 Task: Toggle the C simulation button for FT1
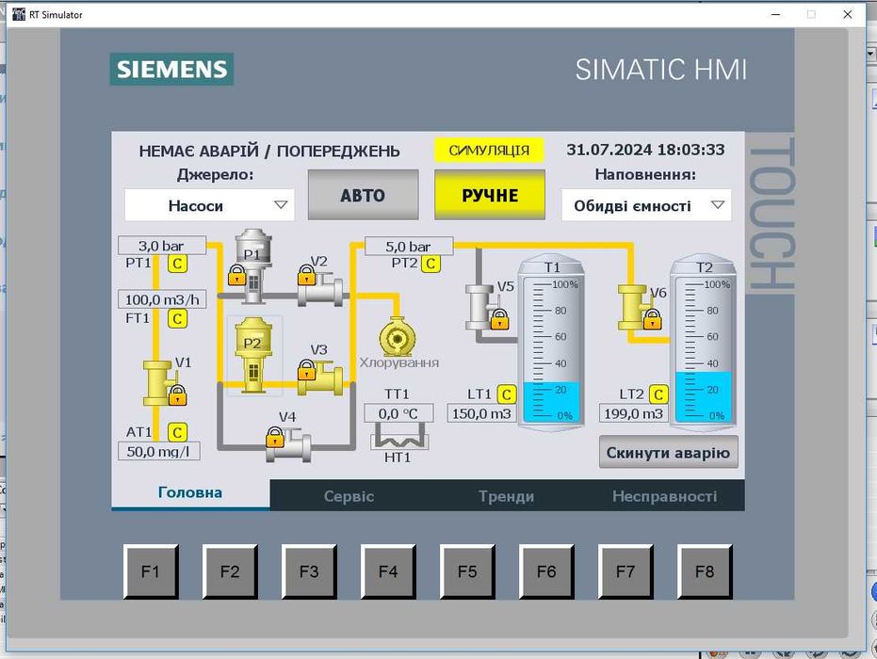177,318
